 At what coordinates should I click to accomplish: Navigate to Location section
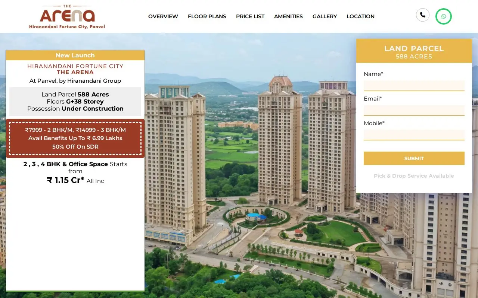coord(360,16)
